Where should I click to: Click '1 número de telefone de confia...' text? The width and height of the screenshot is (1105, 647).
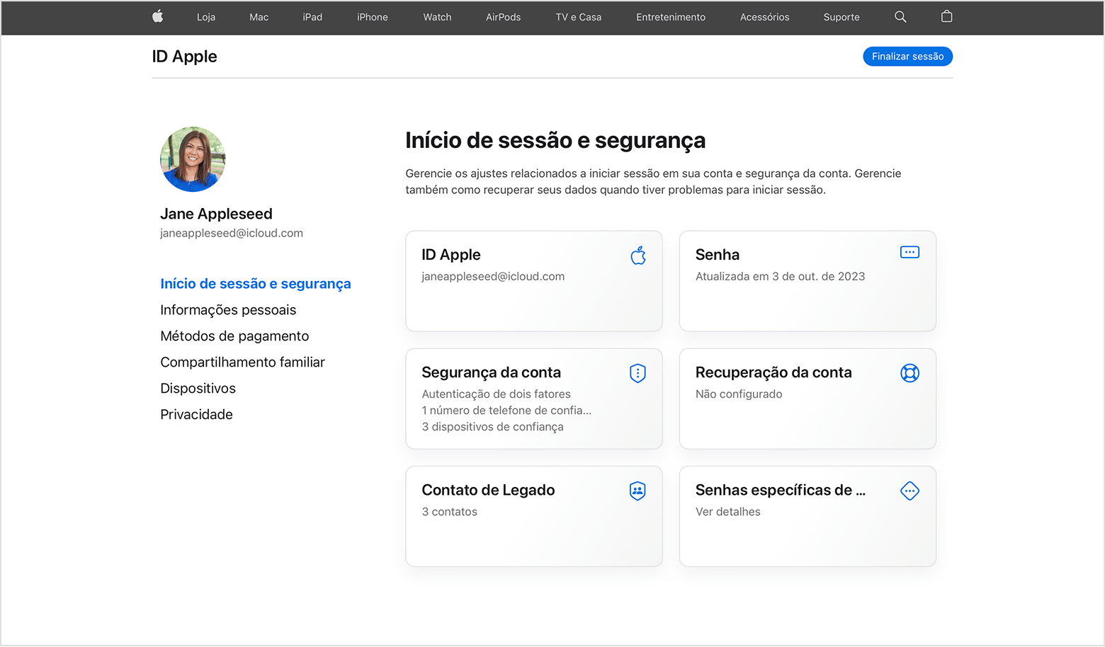[506, 411]
